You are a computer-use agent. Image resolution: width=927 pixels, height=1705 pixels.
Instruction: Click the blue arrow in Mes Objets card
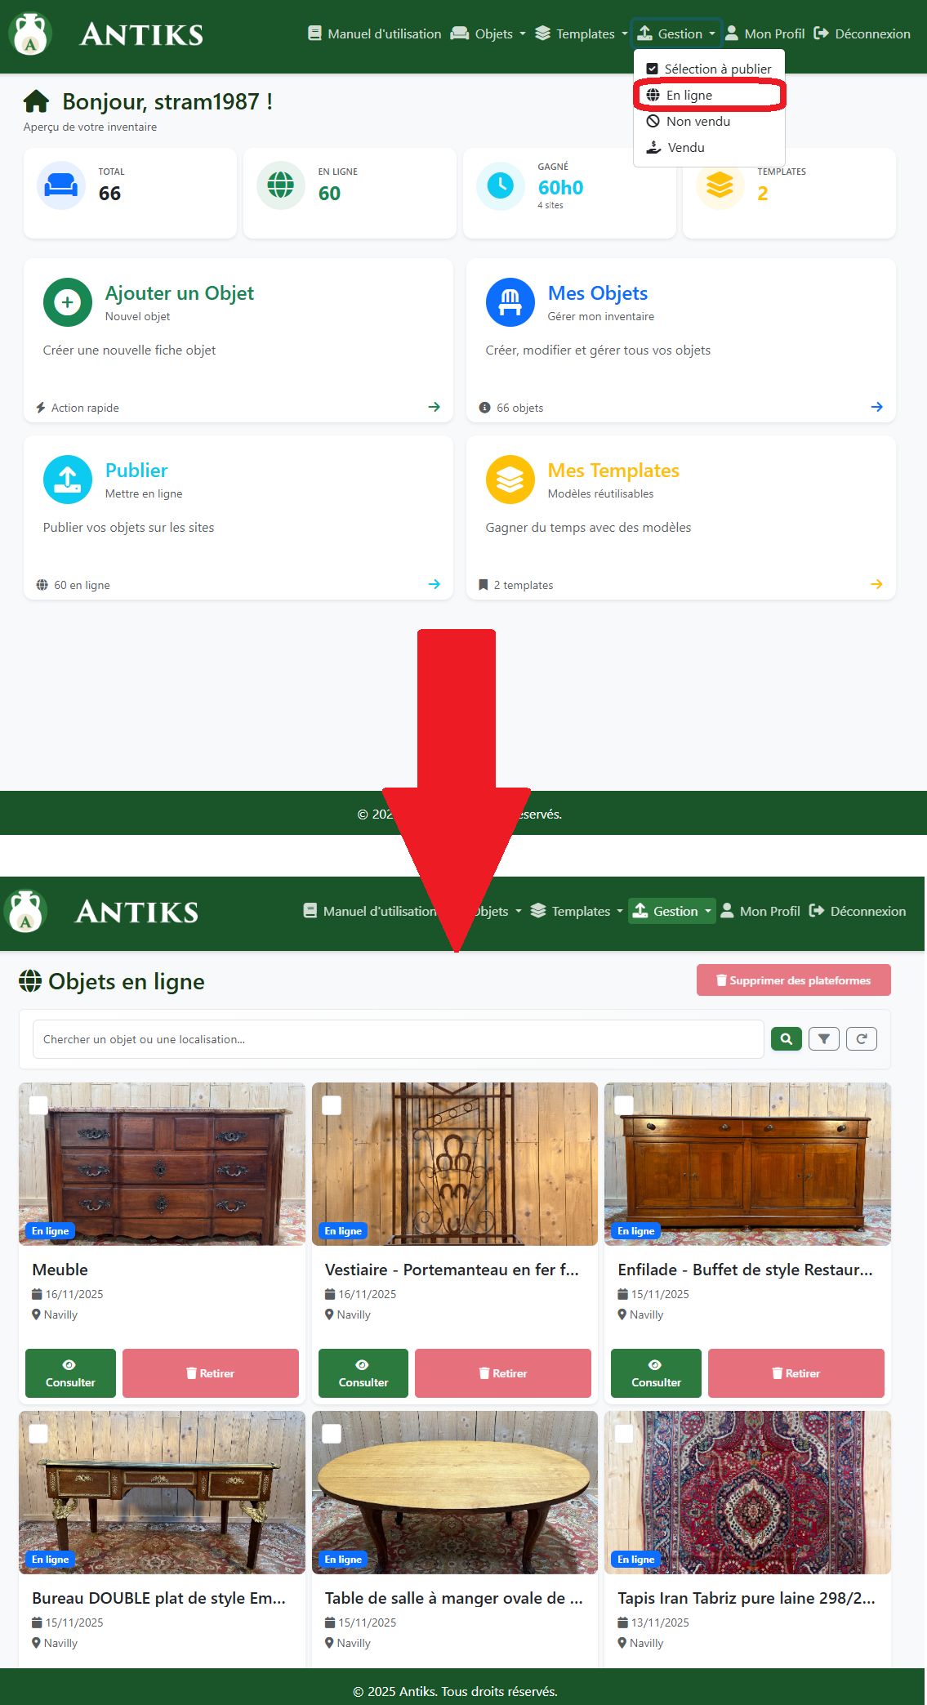pos(877,407)
